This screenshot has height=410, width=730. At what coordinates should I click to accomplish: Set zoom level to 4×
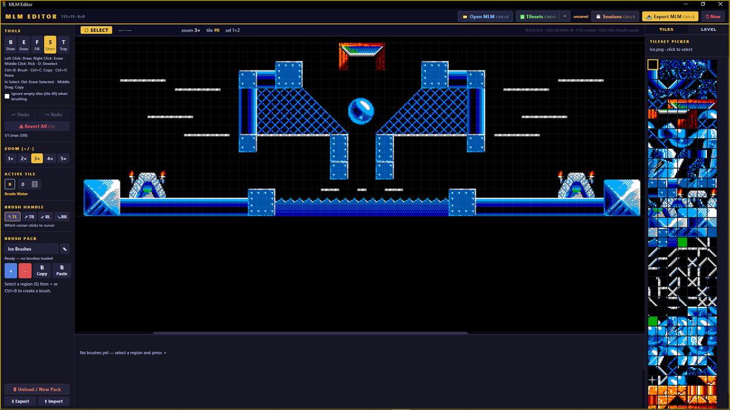(50, 159)
